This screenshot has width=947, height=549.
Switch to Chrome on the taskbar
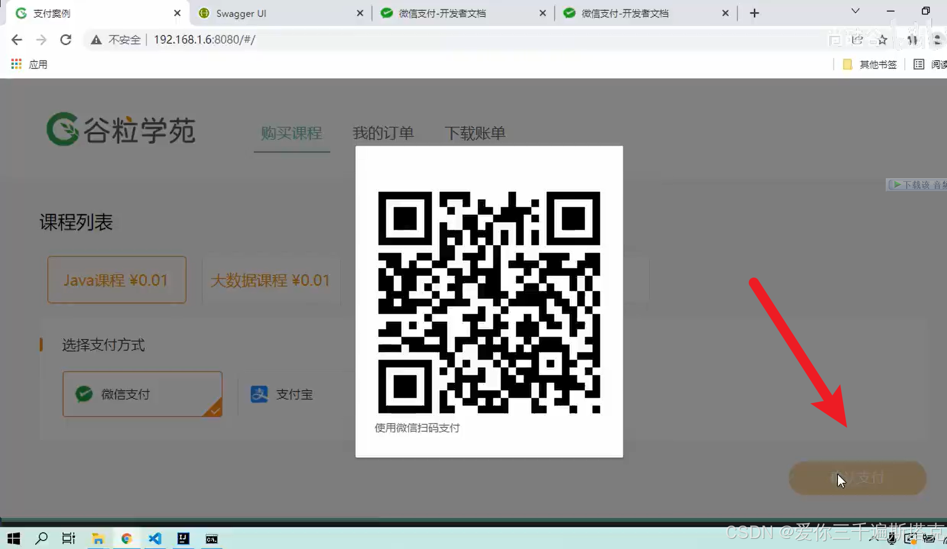(126, 539)
